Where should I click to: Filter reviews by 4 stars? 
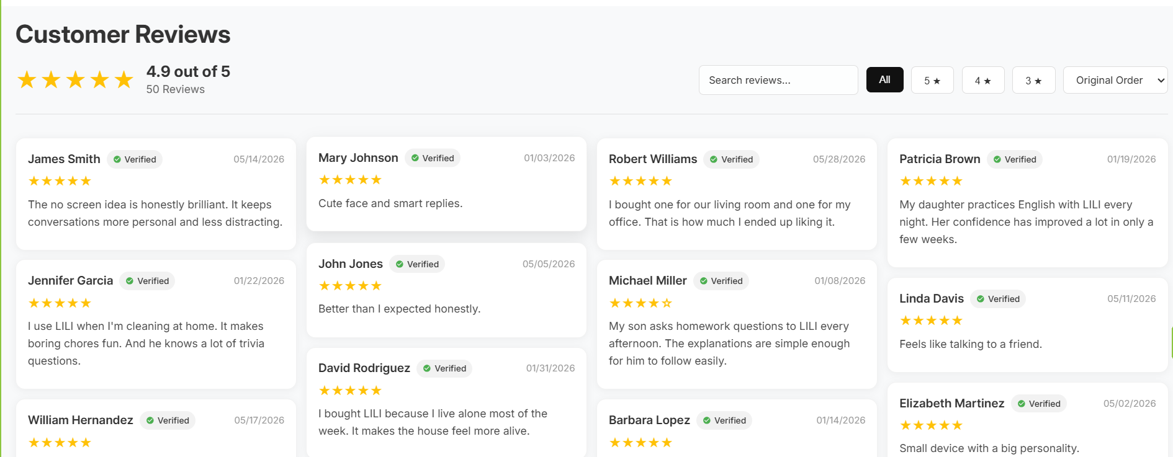click(x=983, y=80)
